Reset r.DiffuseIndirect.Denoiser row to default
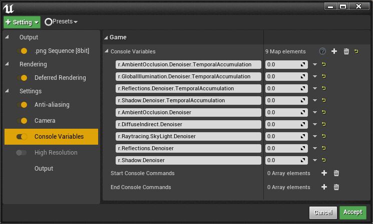Screen dimensions: 373x224 point(324,124)
